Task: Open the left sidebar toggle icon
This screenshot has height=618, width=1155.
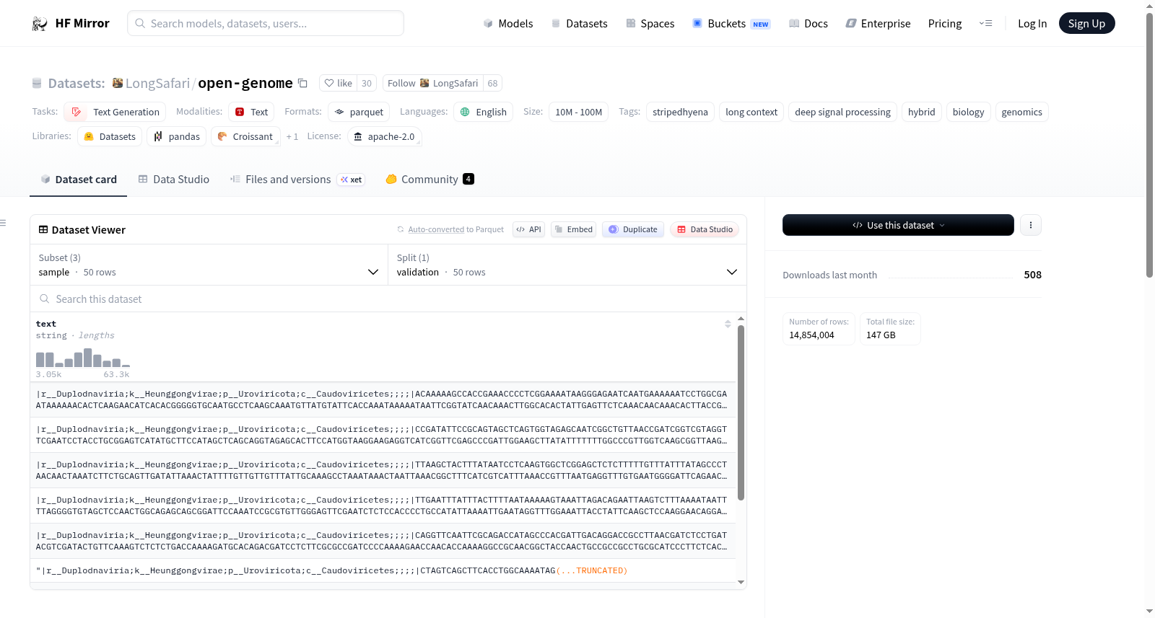Action: [x=3, y=223]
